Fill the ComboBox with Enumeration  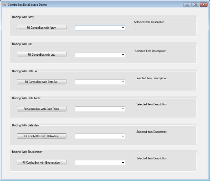click(41, 163)
